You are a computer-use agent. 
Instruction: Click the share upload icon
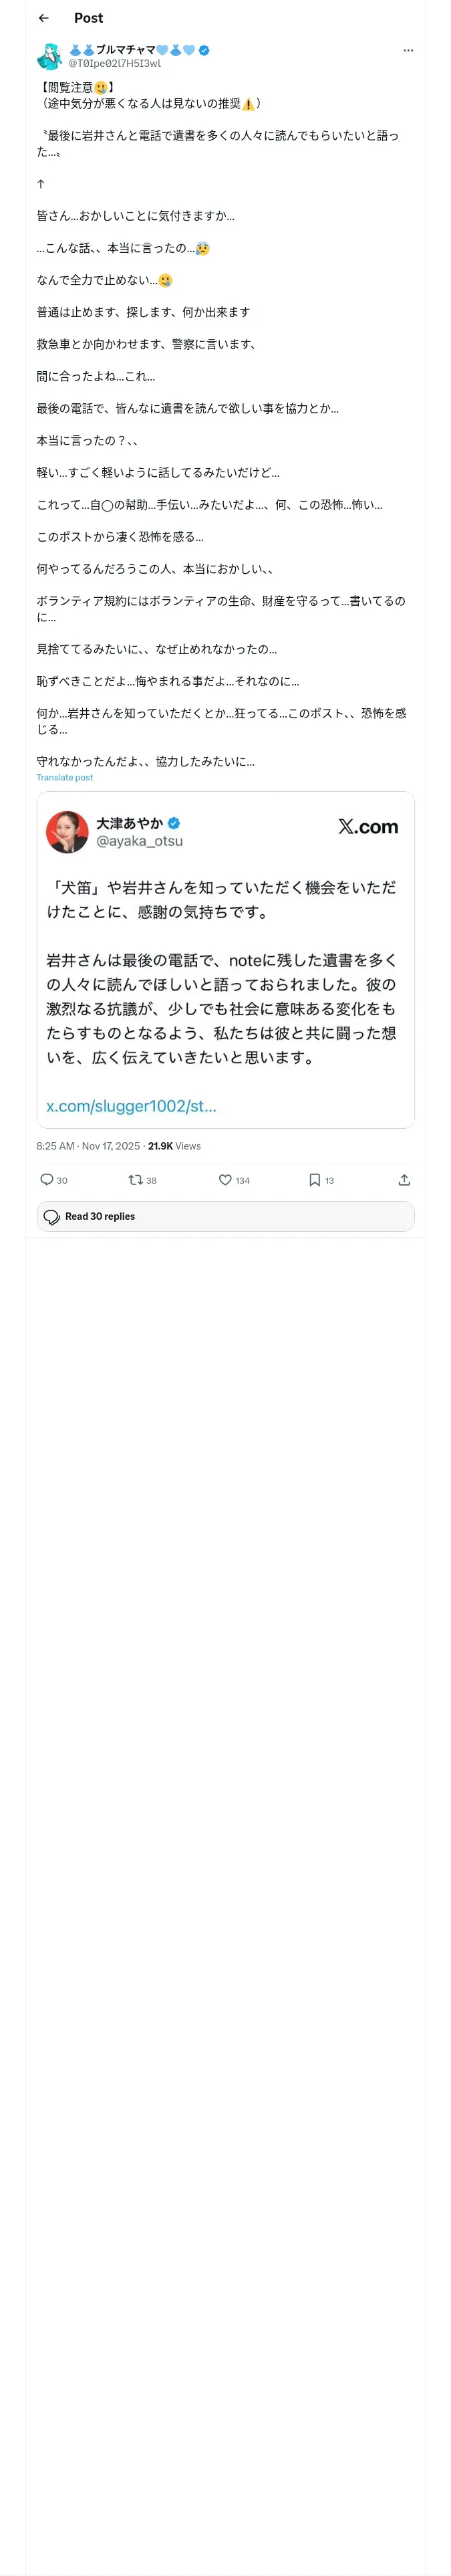pos(404,1180)
